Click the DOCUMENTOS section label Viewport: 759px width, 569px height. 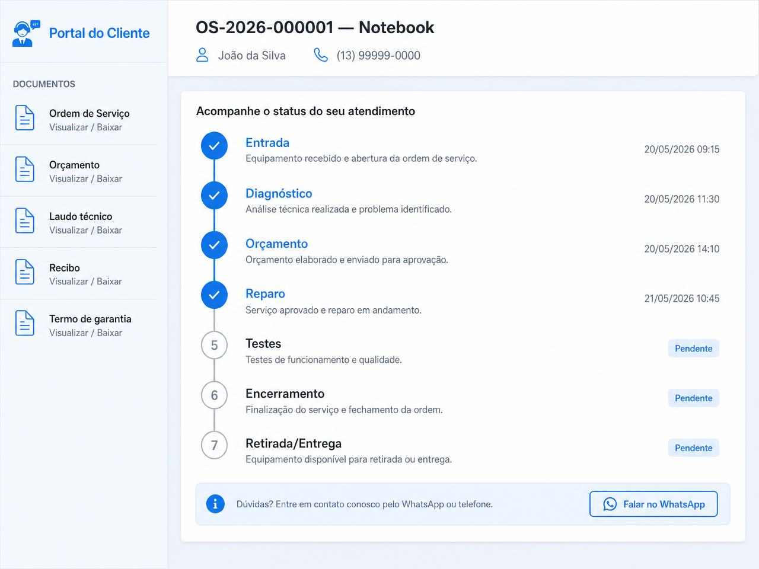point(44,84)
